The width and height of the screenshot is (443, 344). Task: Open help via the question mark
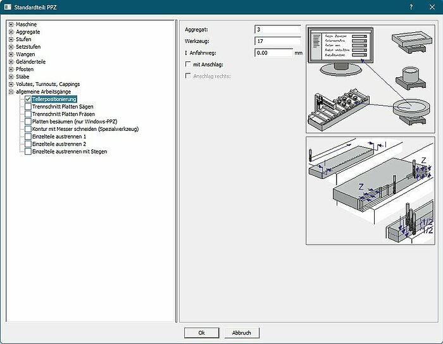click(411, 7)
